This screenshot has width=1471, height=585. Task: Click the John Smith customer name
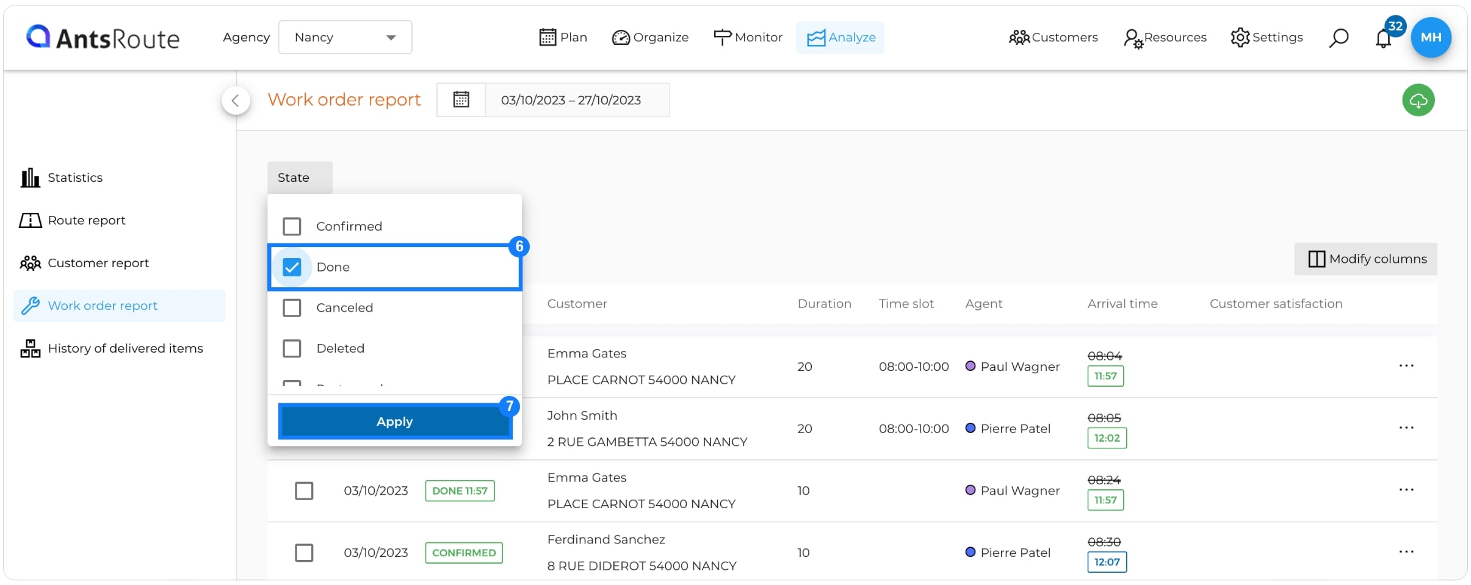coord(582,415)
